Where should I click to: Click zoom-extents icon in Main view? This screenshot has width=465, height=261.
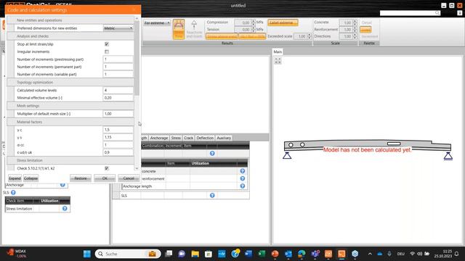click(x=278, y=61)
